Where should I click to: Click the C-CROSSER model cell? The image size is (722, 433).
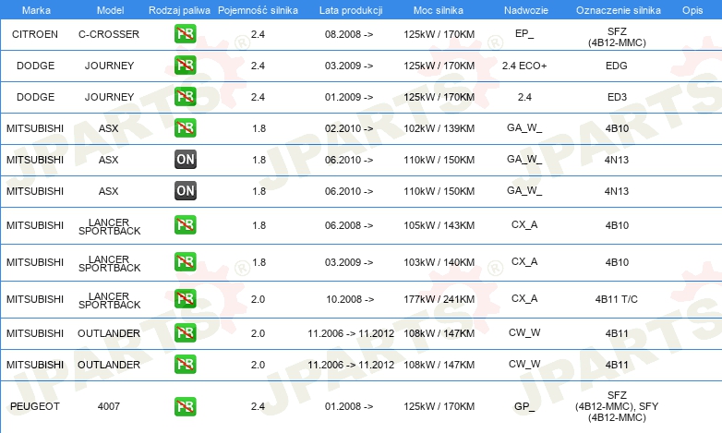[109, 34]
